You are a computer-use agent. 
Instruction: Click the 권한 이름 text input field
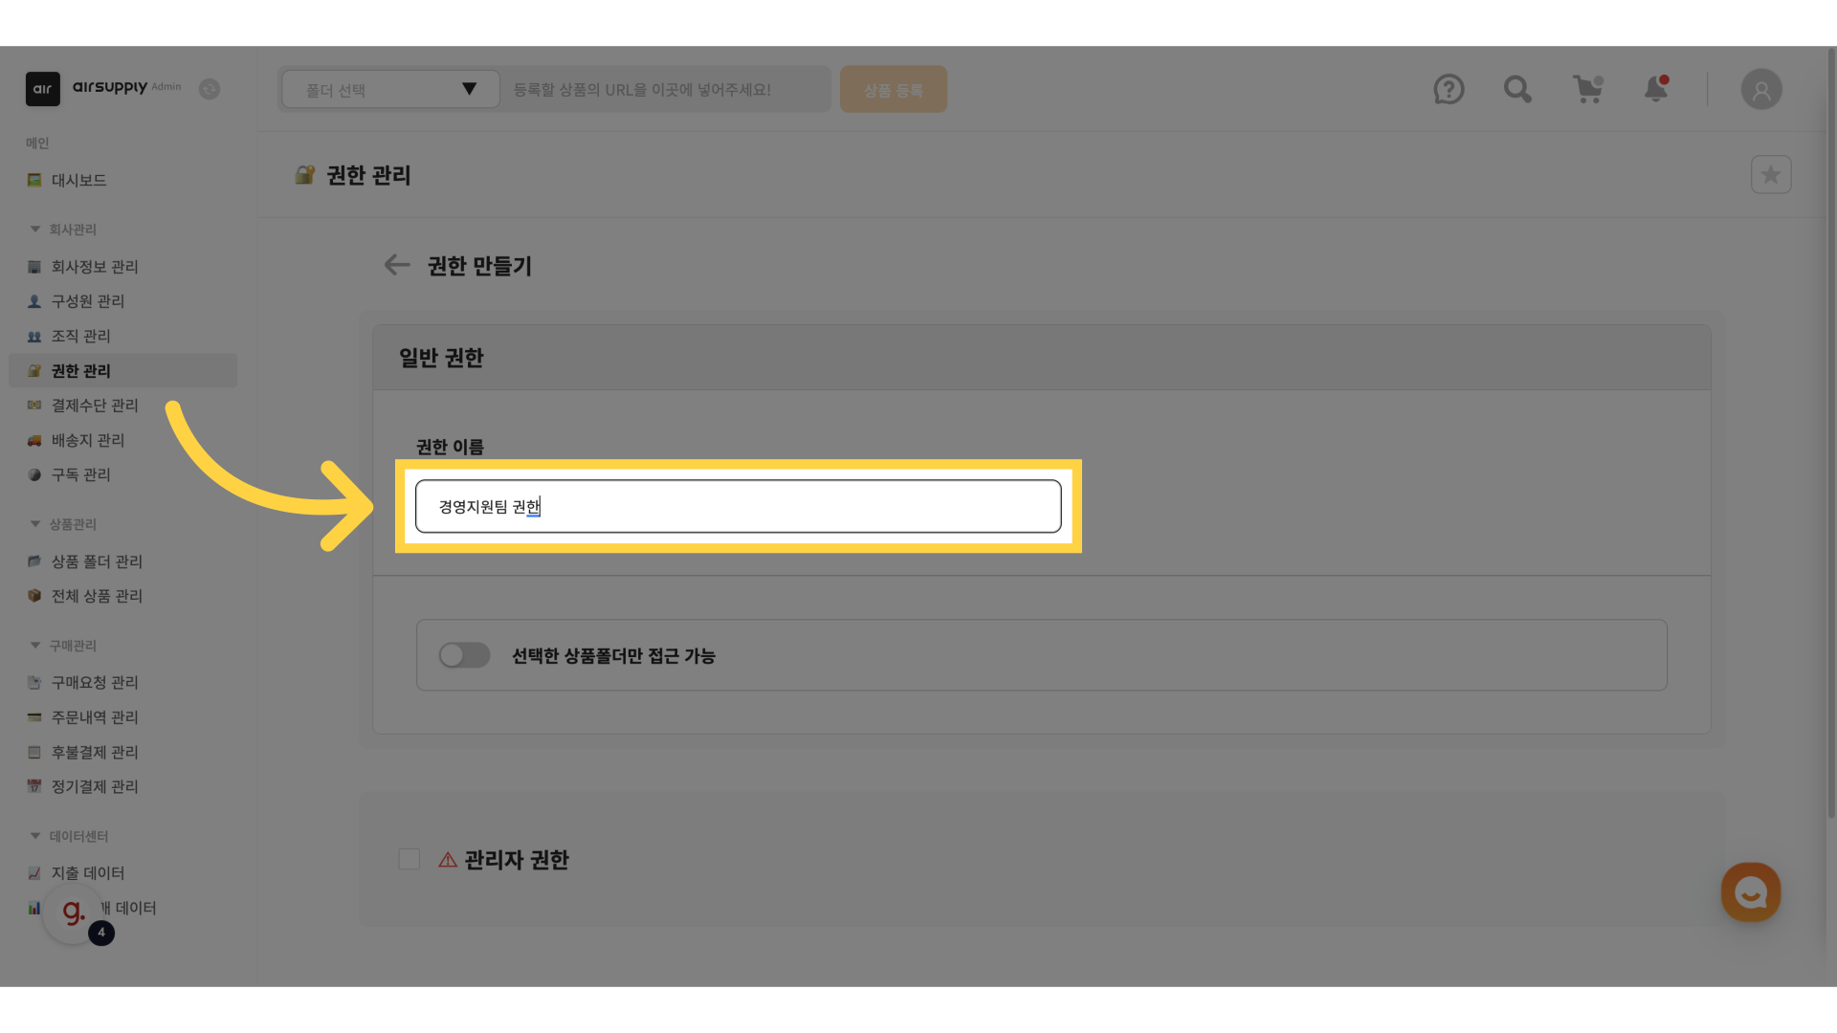click(x=737, y=507)
